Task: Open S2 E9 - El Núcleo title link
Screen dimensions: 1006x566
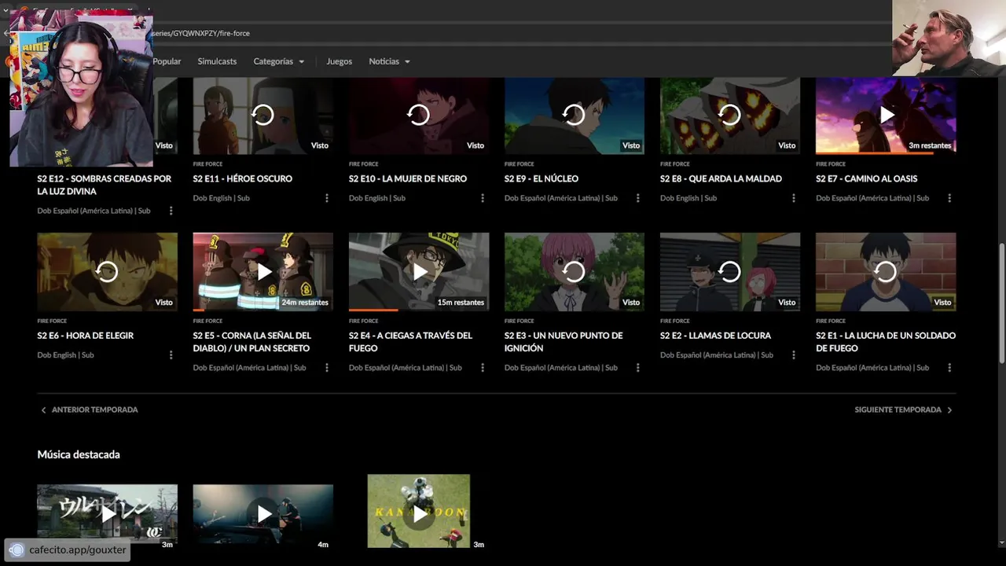Action: (x=542, y=178)
